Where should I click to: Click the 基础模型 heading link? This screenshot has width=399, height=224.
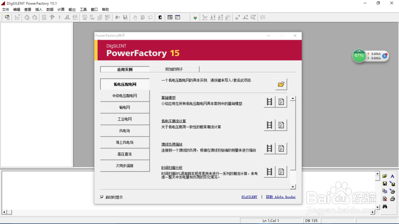point(168,98)
